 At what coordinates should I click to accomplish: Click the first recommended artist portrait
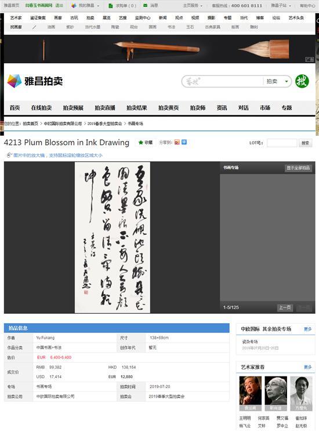[x=251, y=393]
